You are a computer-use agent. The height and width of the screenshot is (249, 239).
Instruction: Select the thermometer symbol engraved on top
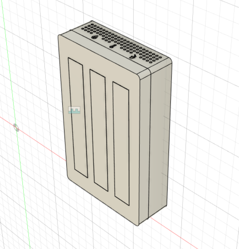pyautogui.click(x=113, y=47)
